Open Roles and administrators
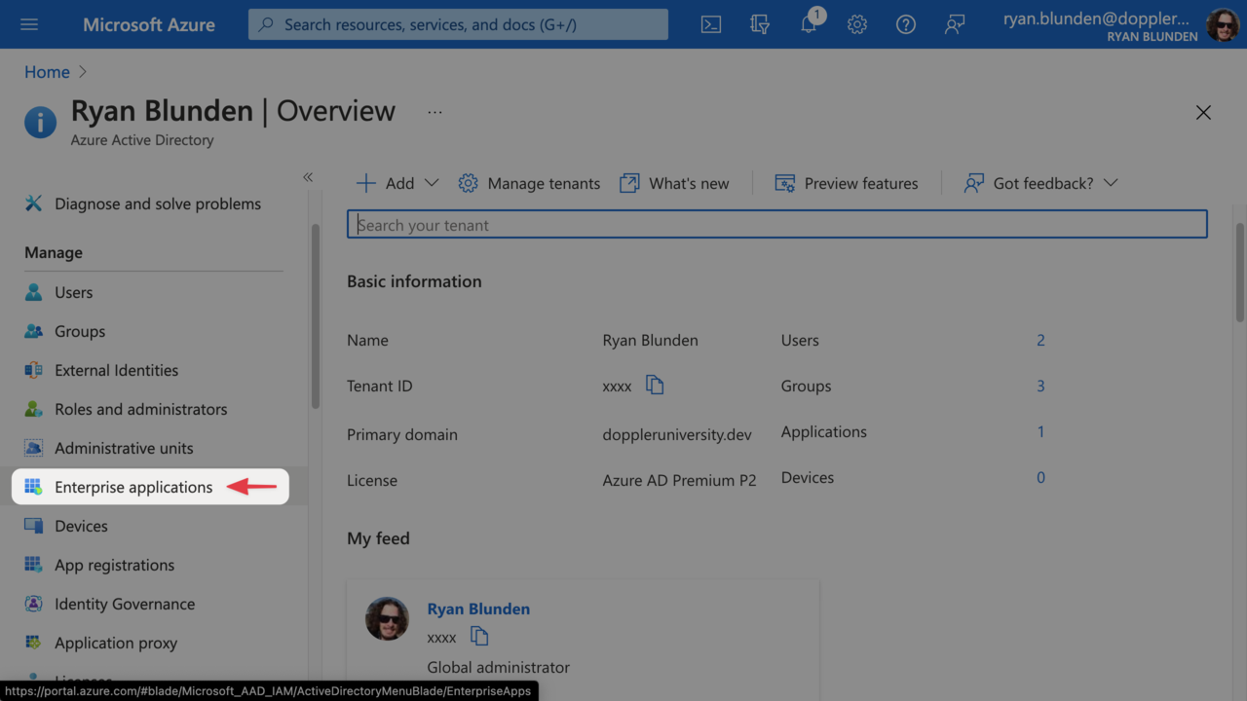This screenshot has height=701, width=1247. [141, 409]
